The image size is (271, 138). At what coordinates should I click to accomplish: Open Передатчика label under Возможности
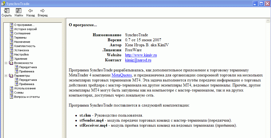click(28, 67)
